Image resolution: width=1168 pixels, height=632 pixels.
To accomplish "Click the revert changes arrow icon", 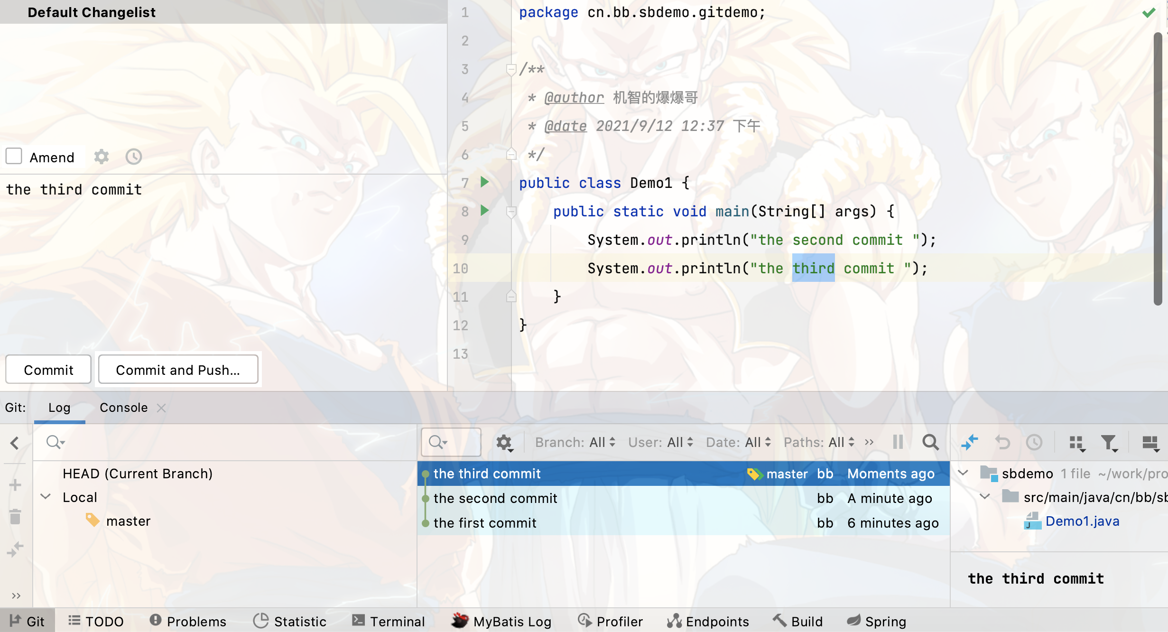I will [x=1003, y=442].
